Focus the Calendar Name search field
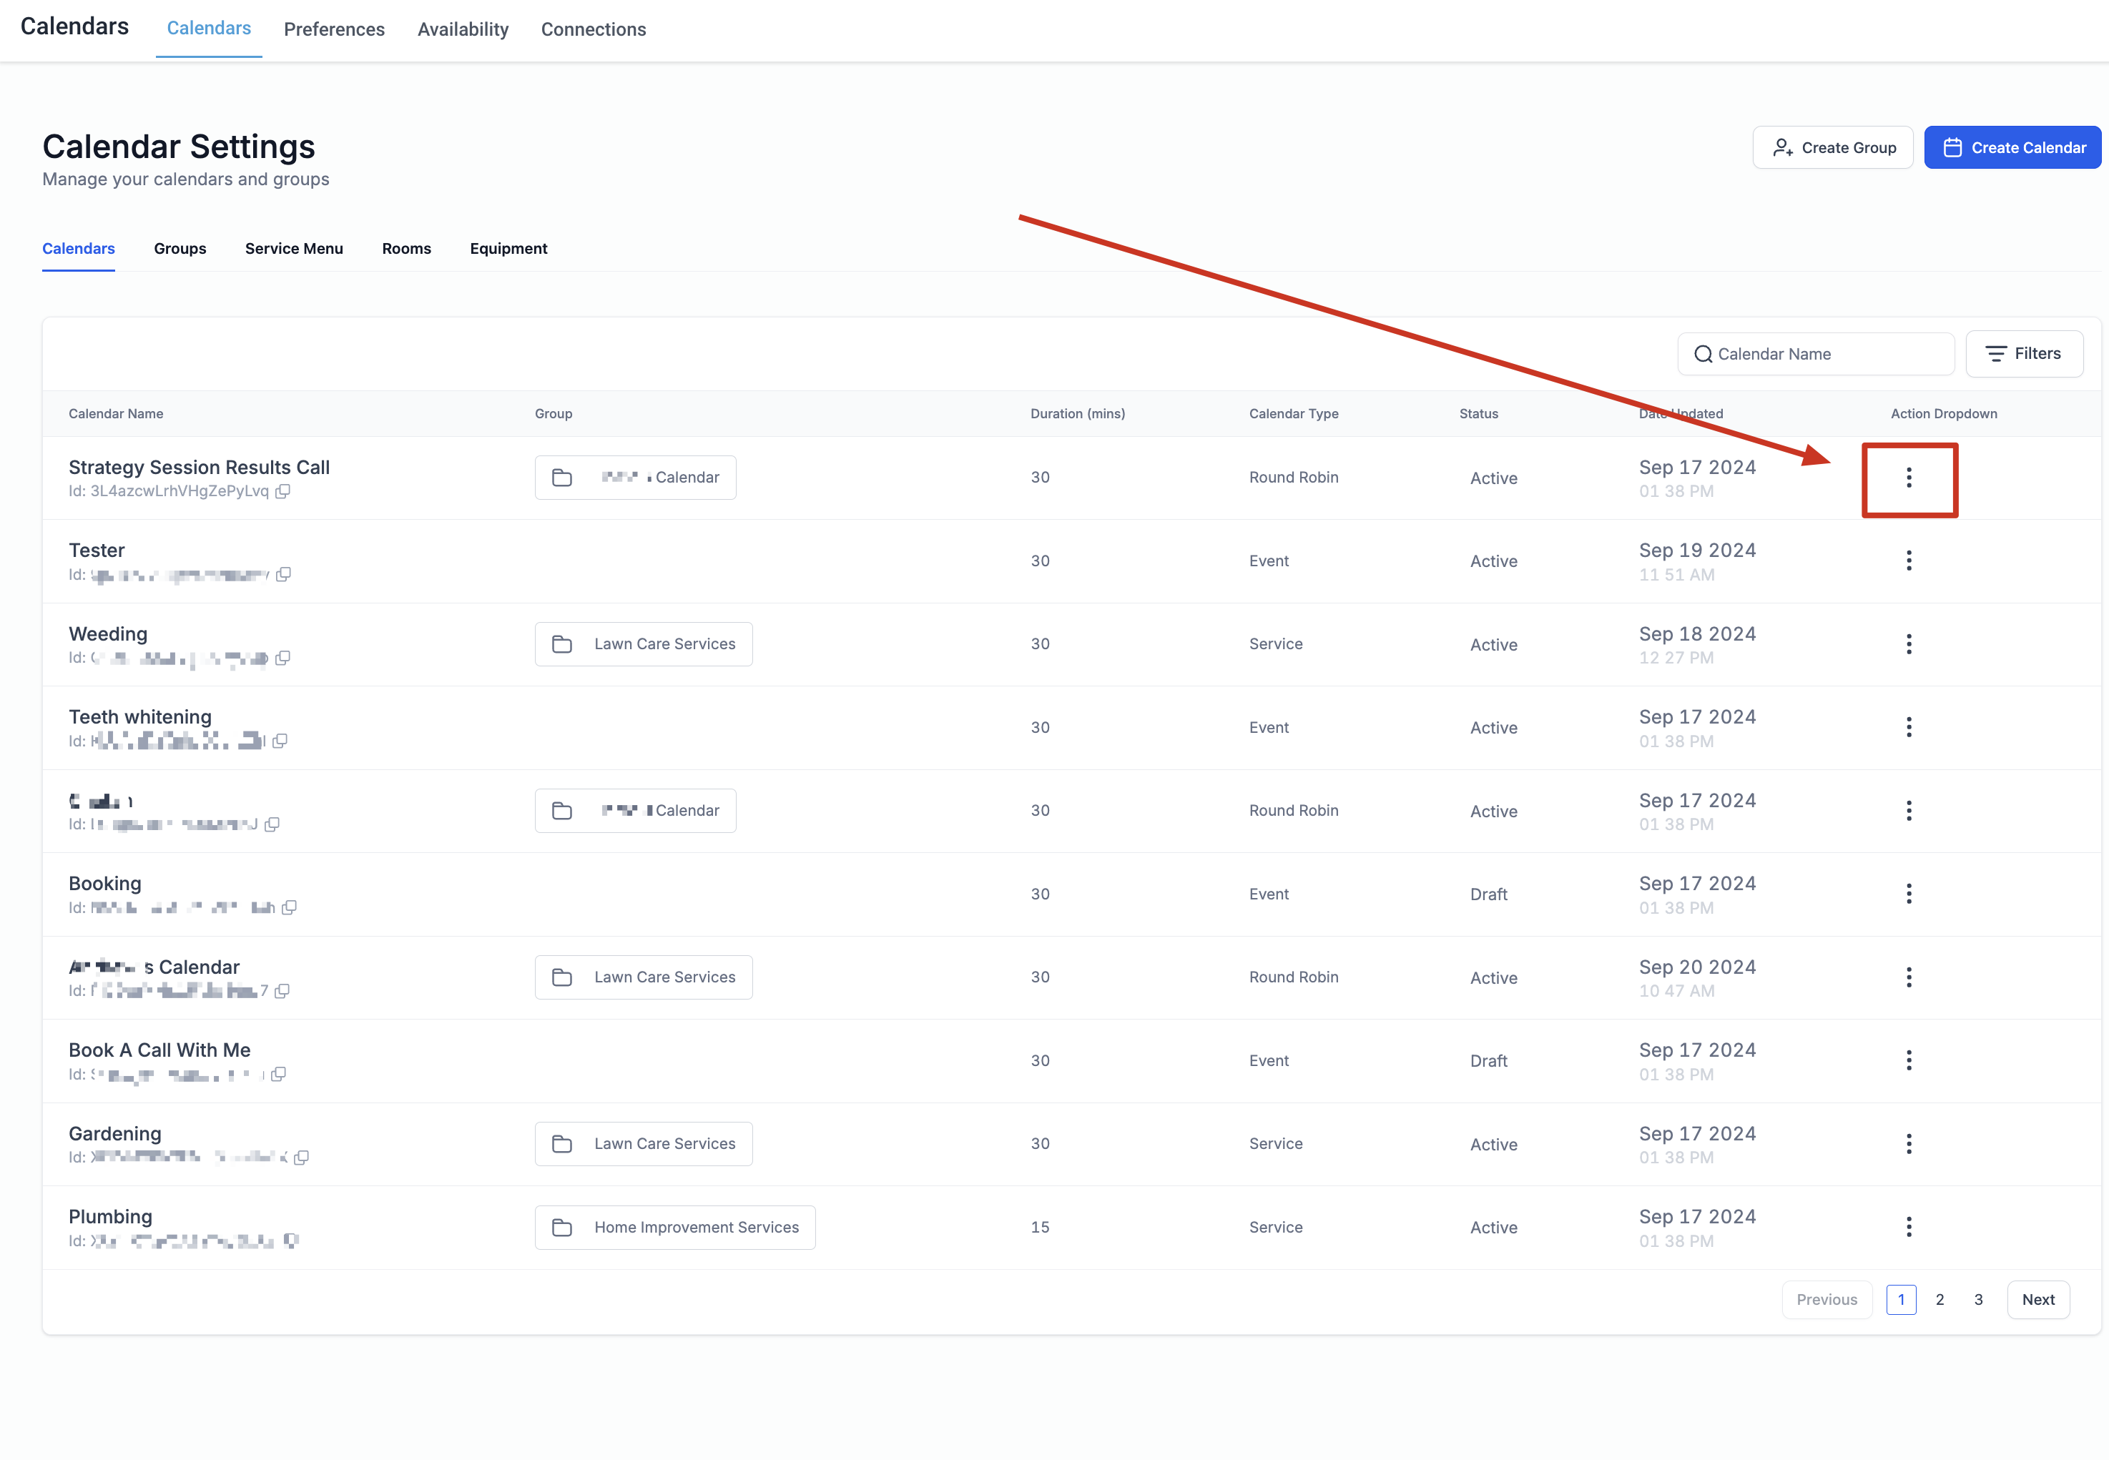 pos(1817,354)
